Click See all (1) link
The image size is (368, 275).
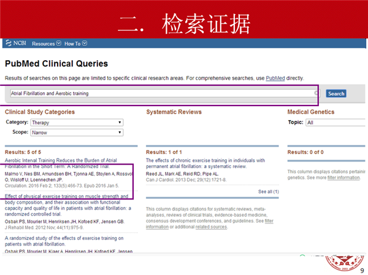(269, 192)
